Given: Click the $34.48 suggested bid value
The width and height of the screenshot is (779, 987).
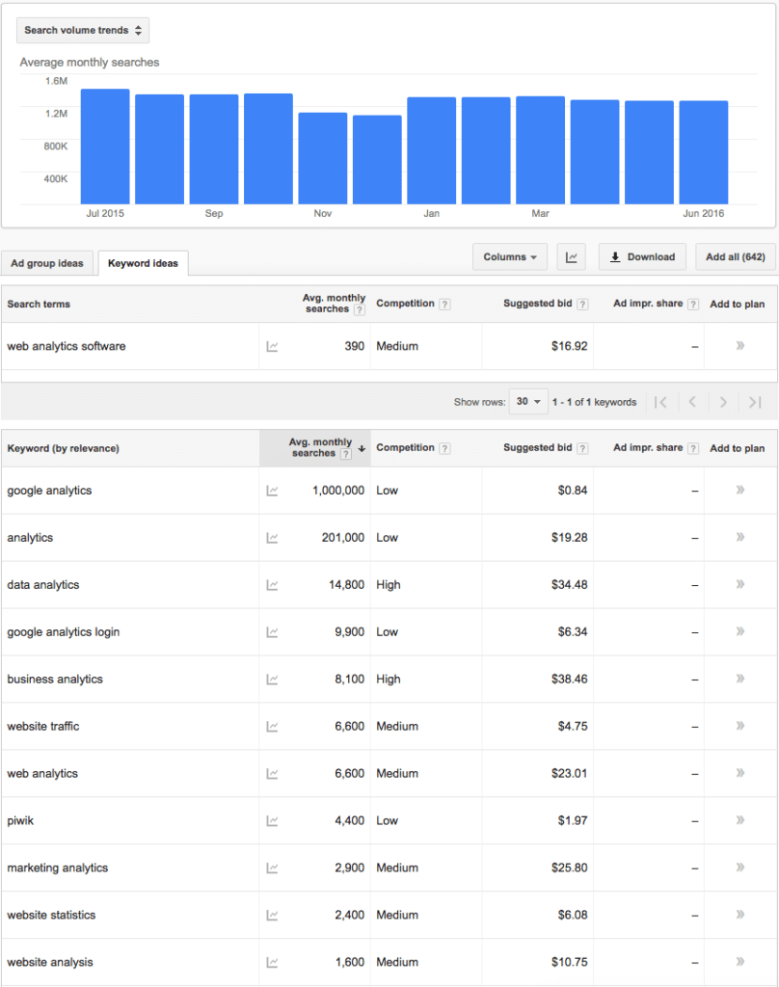Looking at the screenshot, I should point(569,585).
